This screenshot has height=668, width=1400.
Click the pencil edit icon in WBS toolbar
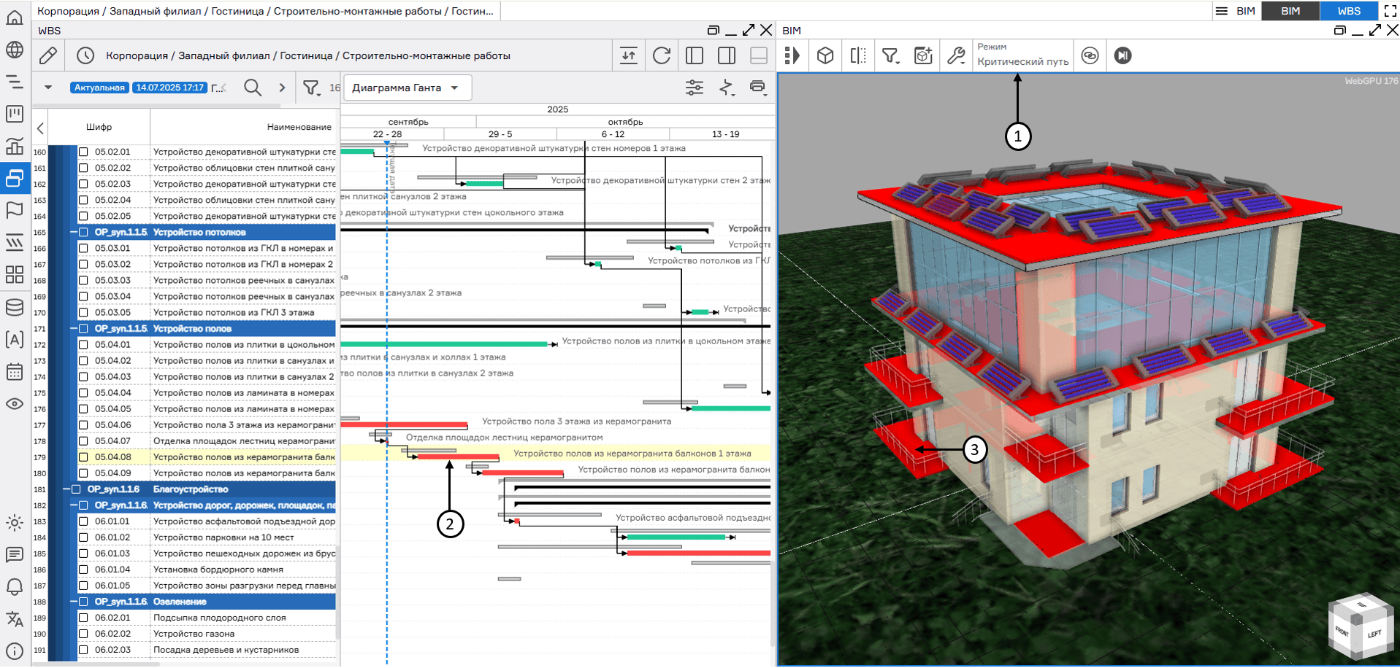(x=48, y=55)
